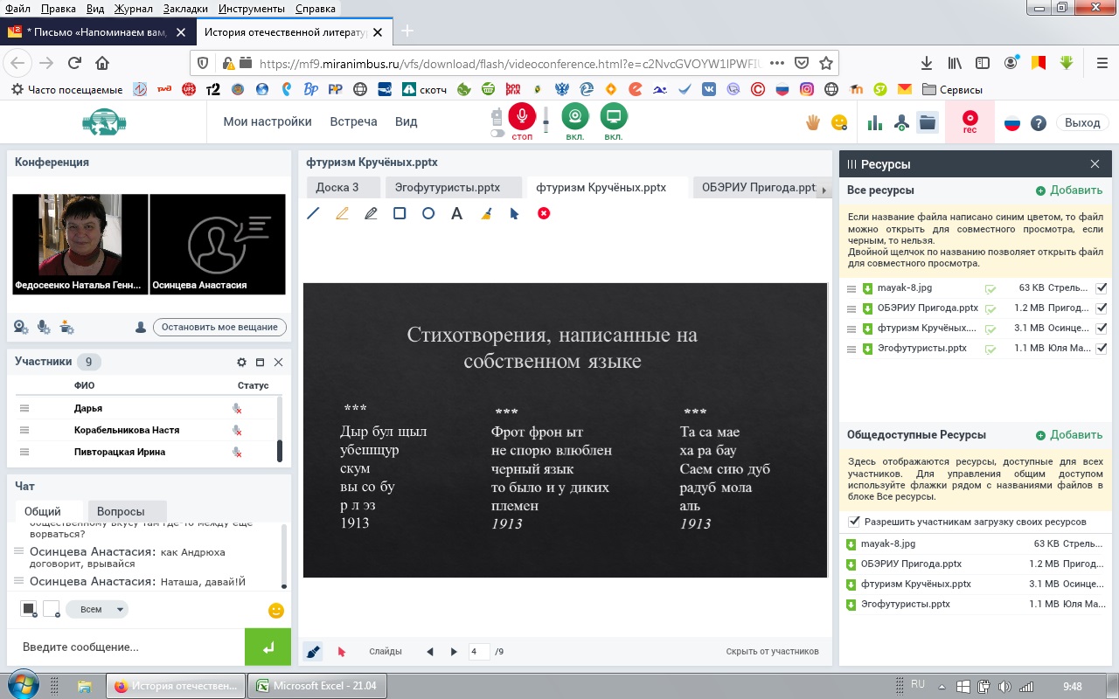Select the text tool 'A' on whiteboard
Screen dimensions: 1119x699
point(456,213)
